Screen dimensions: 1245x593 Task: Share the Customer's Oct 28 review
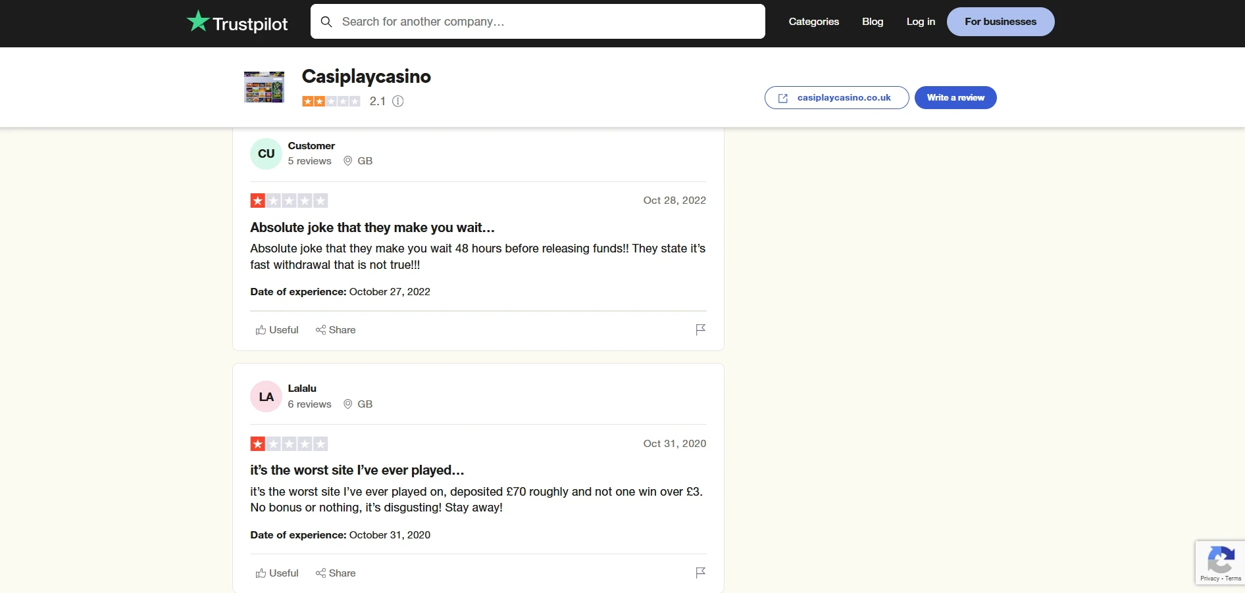pos(336,330)
